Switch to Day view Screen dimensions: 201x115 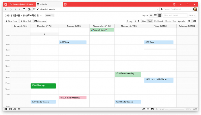(144, 21)
